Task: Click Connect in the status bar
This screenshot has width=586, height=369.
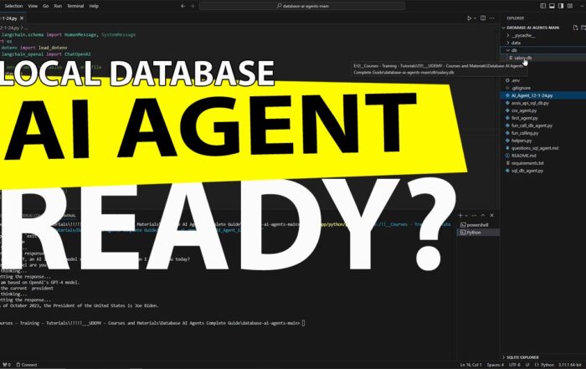Action: [x=27, y=365]
